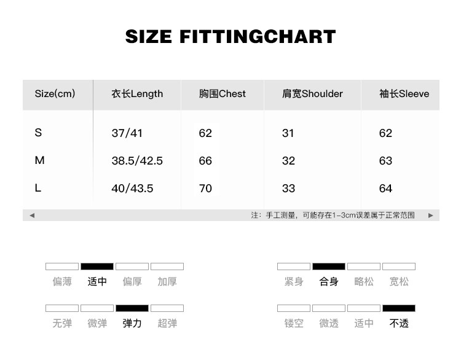The width and height of the screenshot is (461, 350).
Task: Select the 袖长Sleeve column header
Action: pyautogui.click(x=404, y=94)
